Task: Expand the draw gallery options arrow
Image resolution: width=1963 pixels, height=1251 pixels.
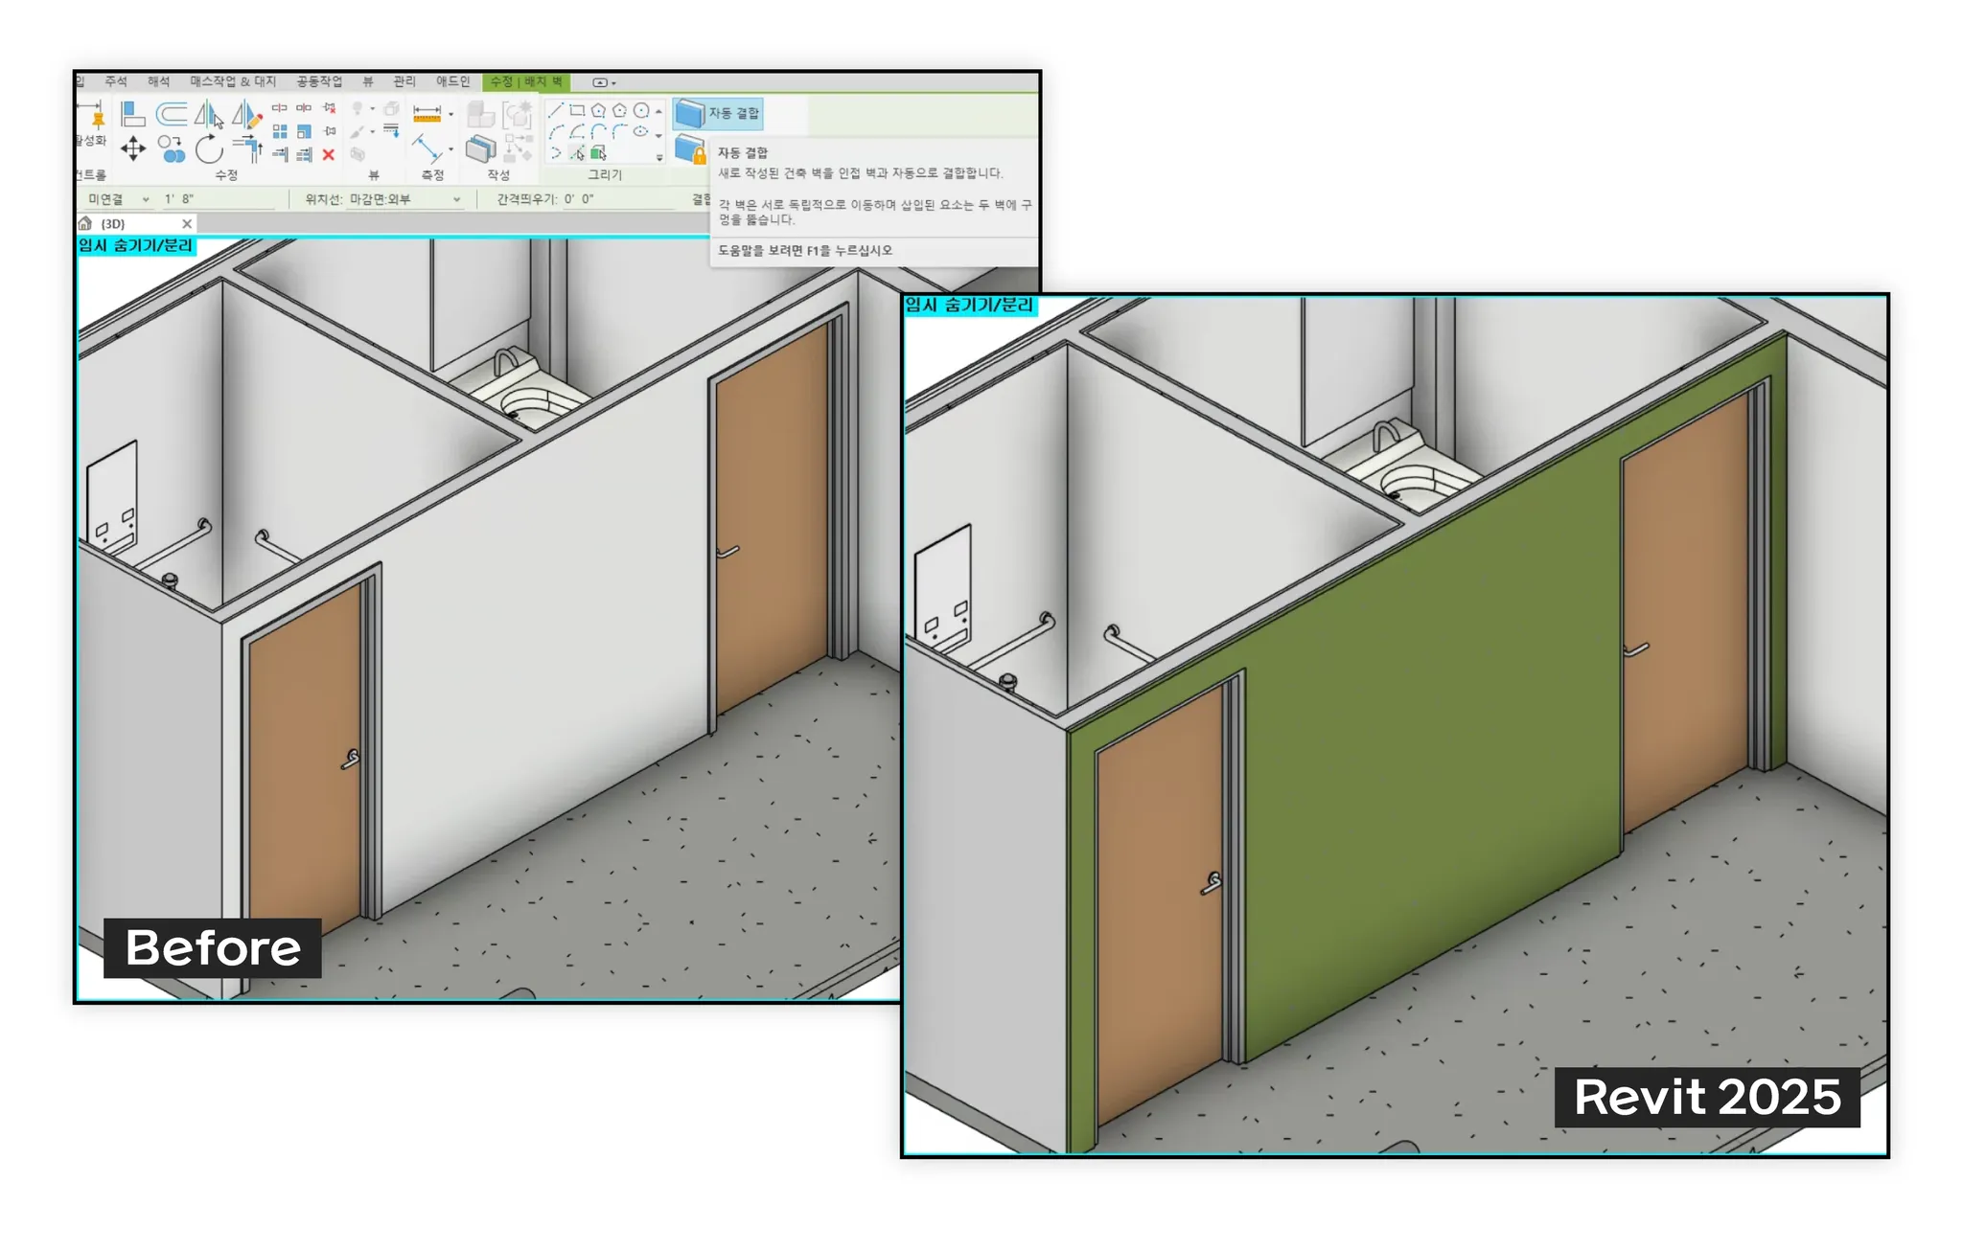Action: tap(659, 157)
